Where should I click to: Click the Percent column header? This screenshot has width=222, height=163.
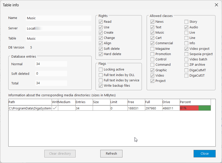tap(195, 102)
